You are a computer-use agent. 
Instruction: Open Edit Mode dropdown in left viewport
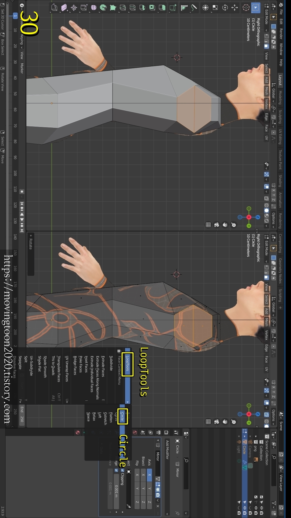tap(266, 18)
